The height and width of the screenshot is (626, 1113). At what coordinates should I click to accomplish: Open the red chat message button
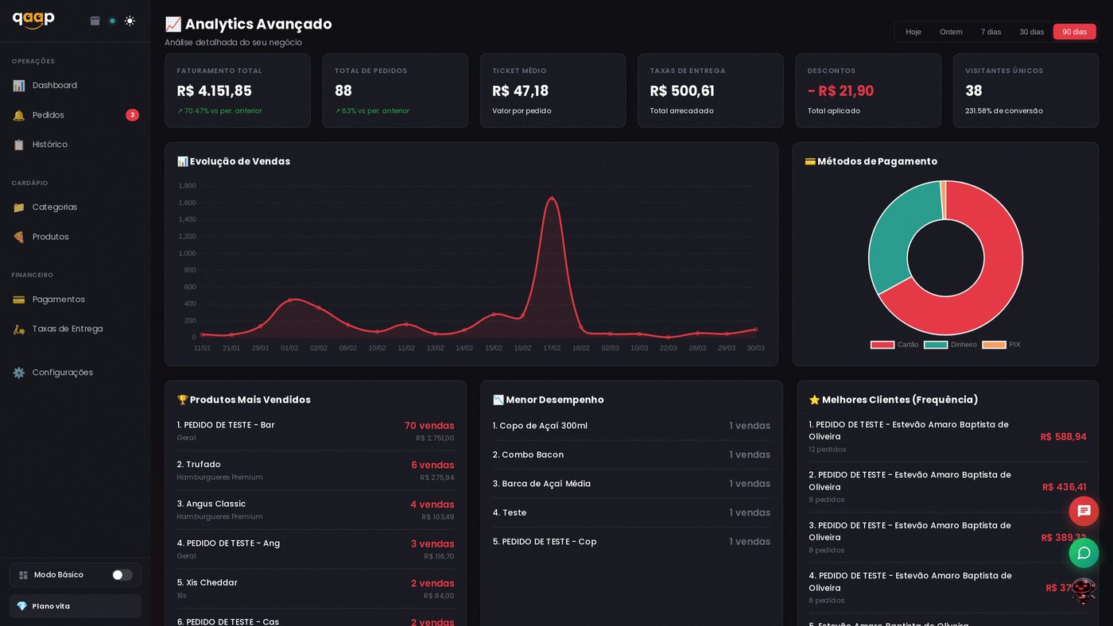1084,511
